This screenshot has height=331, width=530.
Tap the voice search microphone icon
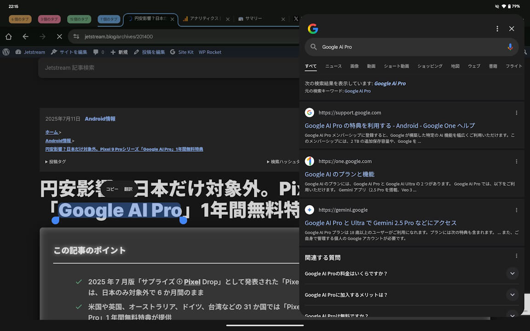click(x=510, y=47)
